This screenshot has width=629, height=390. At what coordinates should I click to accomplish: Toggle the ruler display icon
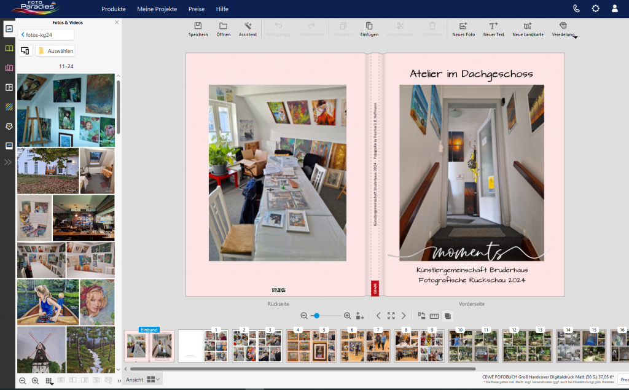[x=434, y=316]
